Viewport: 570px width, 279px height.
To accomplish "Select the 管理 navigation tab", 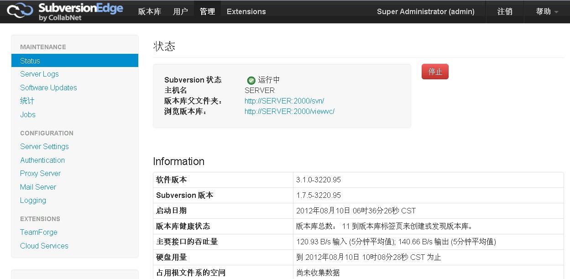I will tap(207, 11).
